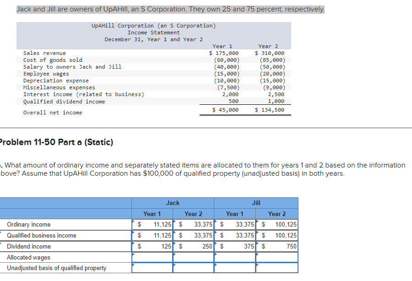Click Jill Year 2 Qualified business income cell
This screenshot has height=281, width=412.
click(277, 236)
